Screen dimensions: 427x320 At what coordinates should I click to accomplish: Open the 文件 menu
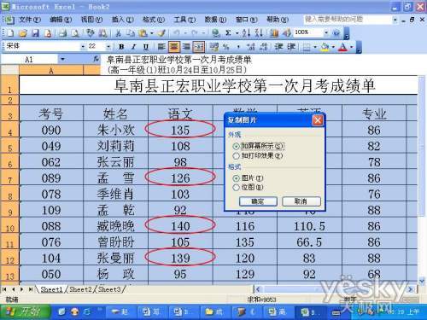pos(30,20)
